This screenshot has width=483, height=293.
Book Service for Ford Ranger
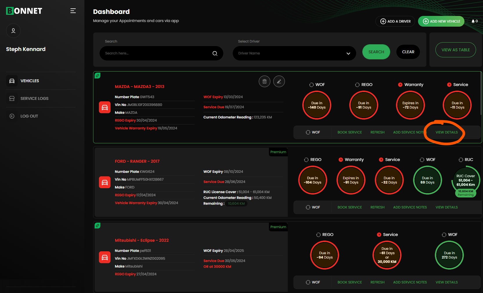[x=350, y=207]
